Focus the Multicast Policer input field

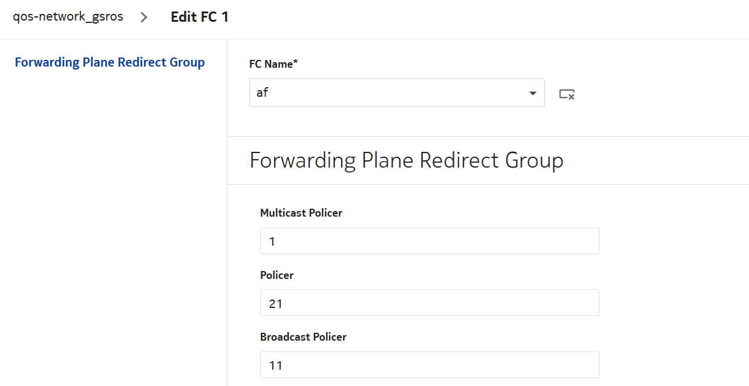point(430,241)
